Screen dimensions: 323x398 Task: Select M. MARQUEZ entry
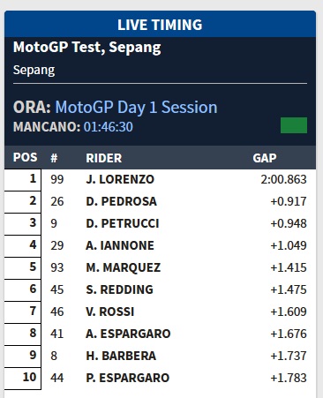tap(124, 267)
